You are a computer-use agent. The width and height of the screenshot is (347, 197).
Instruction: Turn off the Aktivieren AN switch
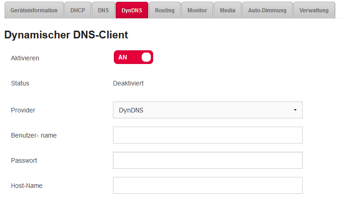coord(133,57)
